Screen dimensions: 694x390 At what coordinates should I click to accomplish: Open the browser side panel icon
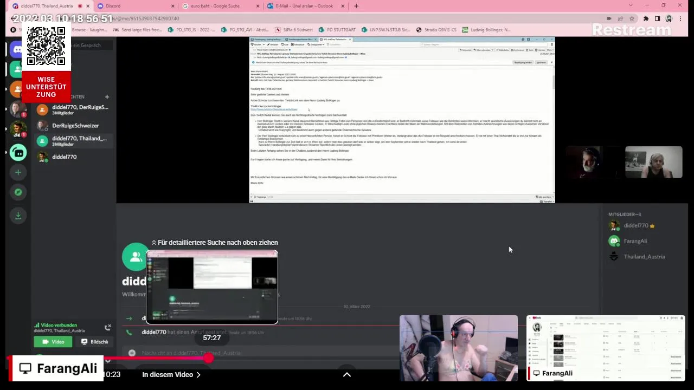click(657, 18)
